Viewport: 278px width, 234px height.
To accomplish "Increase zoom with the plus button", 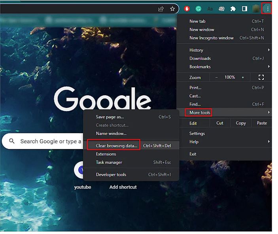I will 243,77.
